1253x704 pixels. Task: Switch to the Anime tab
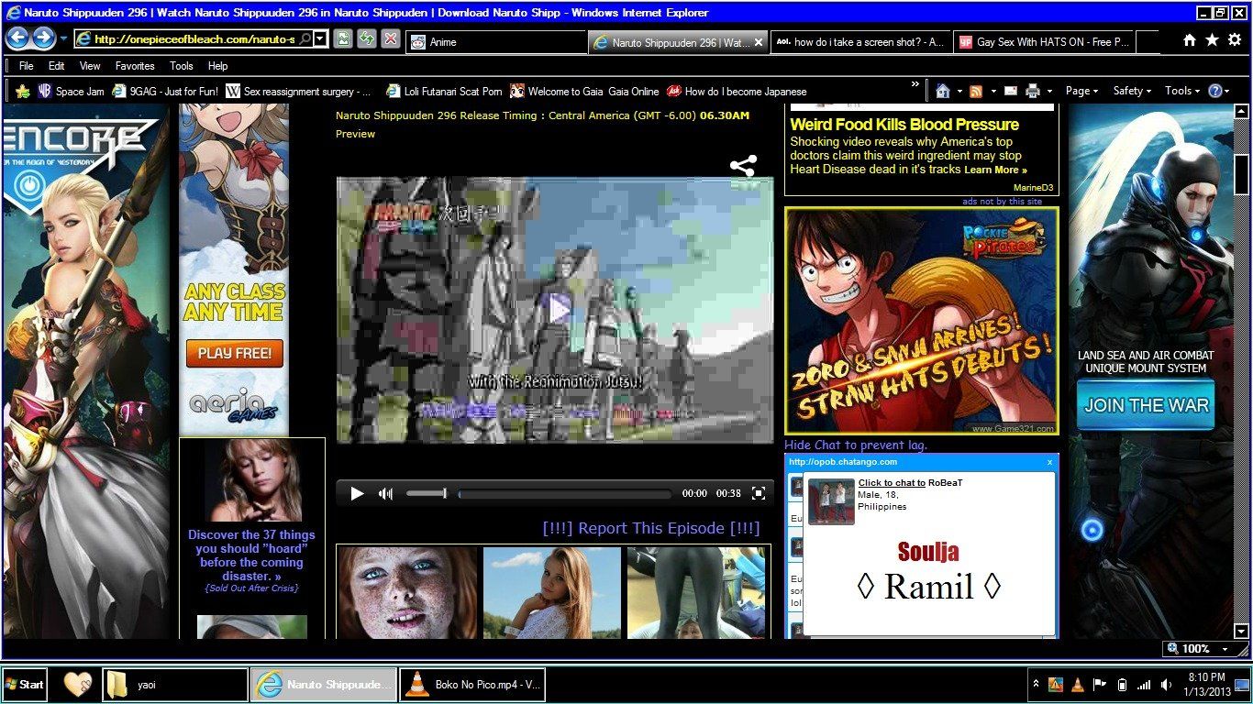pyautogui.click(x=496, y=42)
